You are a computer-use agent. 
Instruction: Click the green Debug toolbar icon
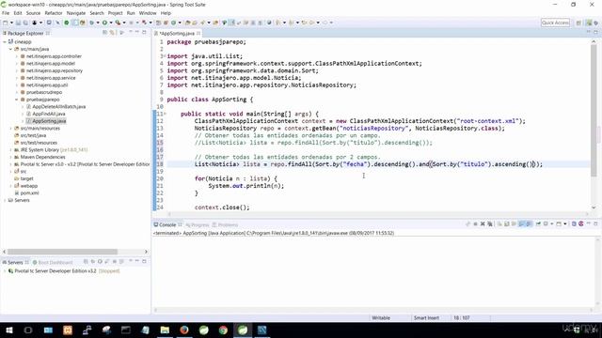tap(91, 23)
